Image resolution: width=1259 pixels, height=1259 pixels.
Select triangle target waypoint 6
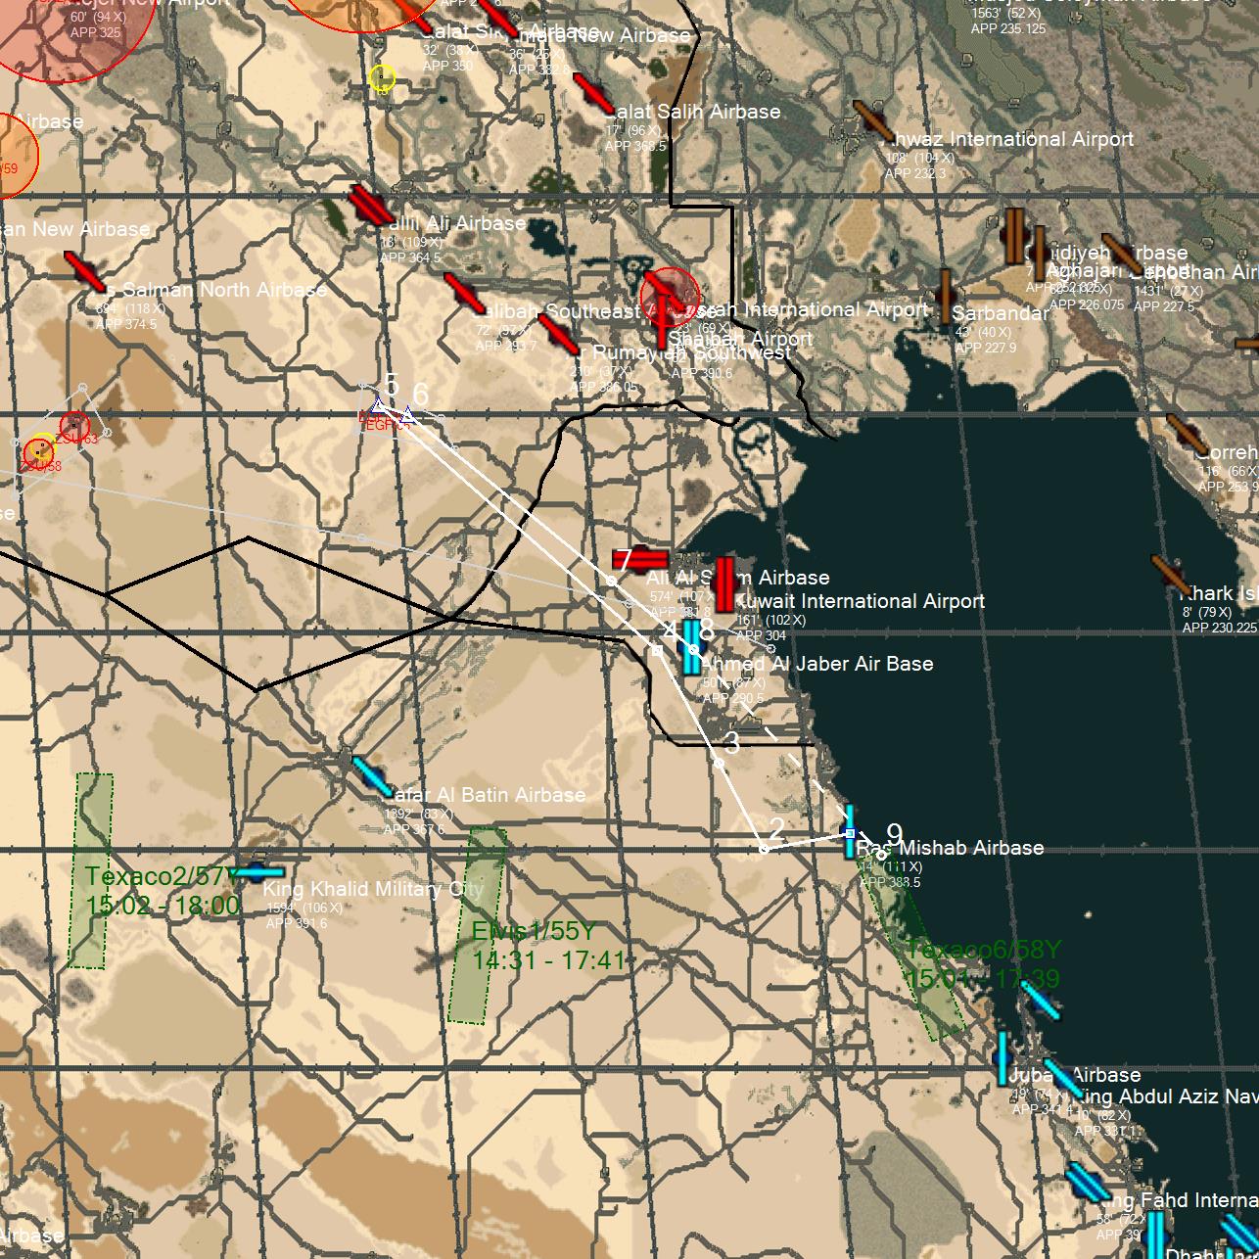click(x=408, y=417)
